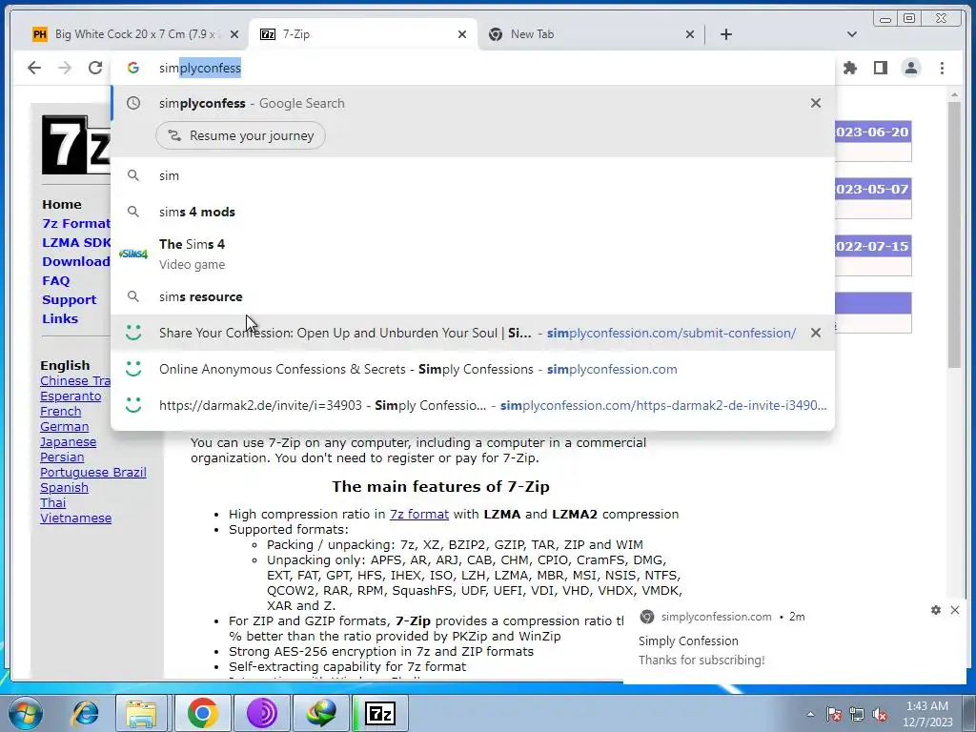The image size is (976, 732).
Task: Switch language to Portuguese Brazil
Action: click(x=93, y=473)
